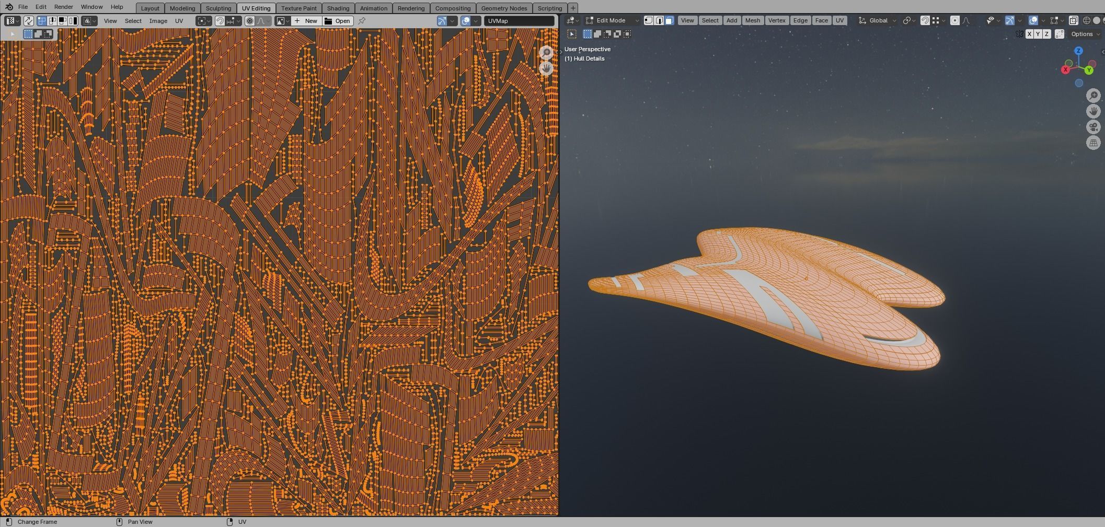Toggle Z axis mesh symmetry
The width and height of the screenshot is (1105, 527).
1046,34
